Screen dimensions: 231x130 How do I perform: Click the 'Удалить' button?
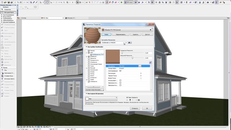[135, 35]
